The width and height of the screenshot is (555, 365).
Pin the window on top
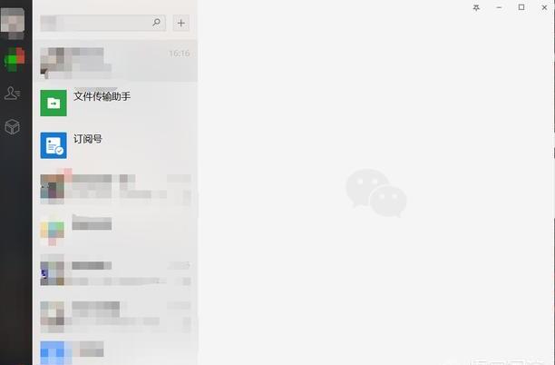(476, 7)
